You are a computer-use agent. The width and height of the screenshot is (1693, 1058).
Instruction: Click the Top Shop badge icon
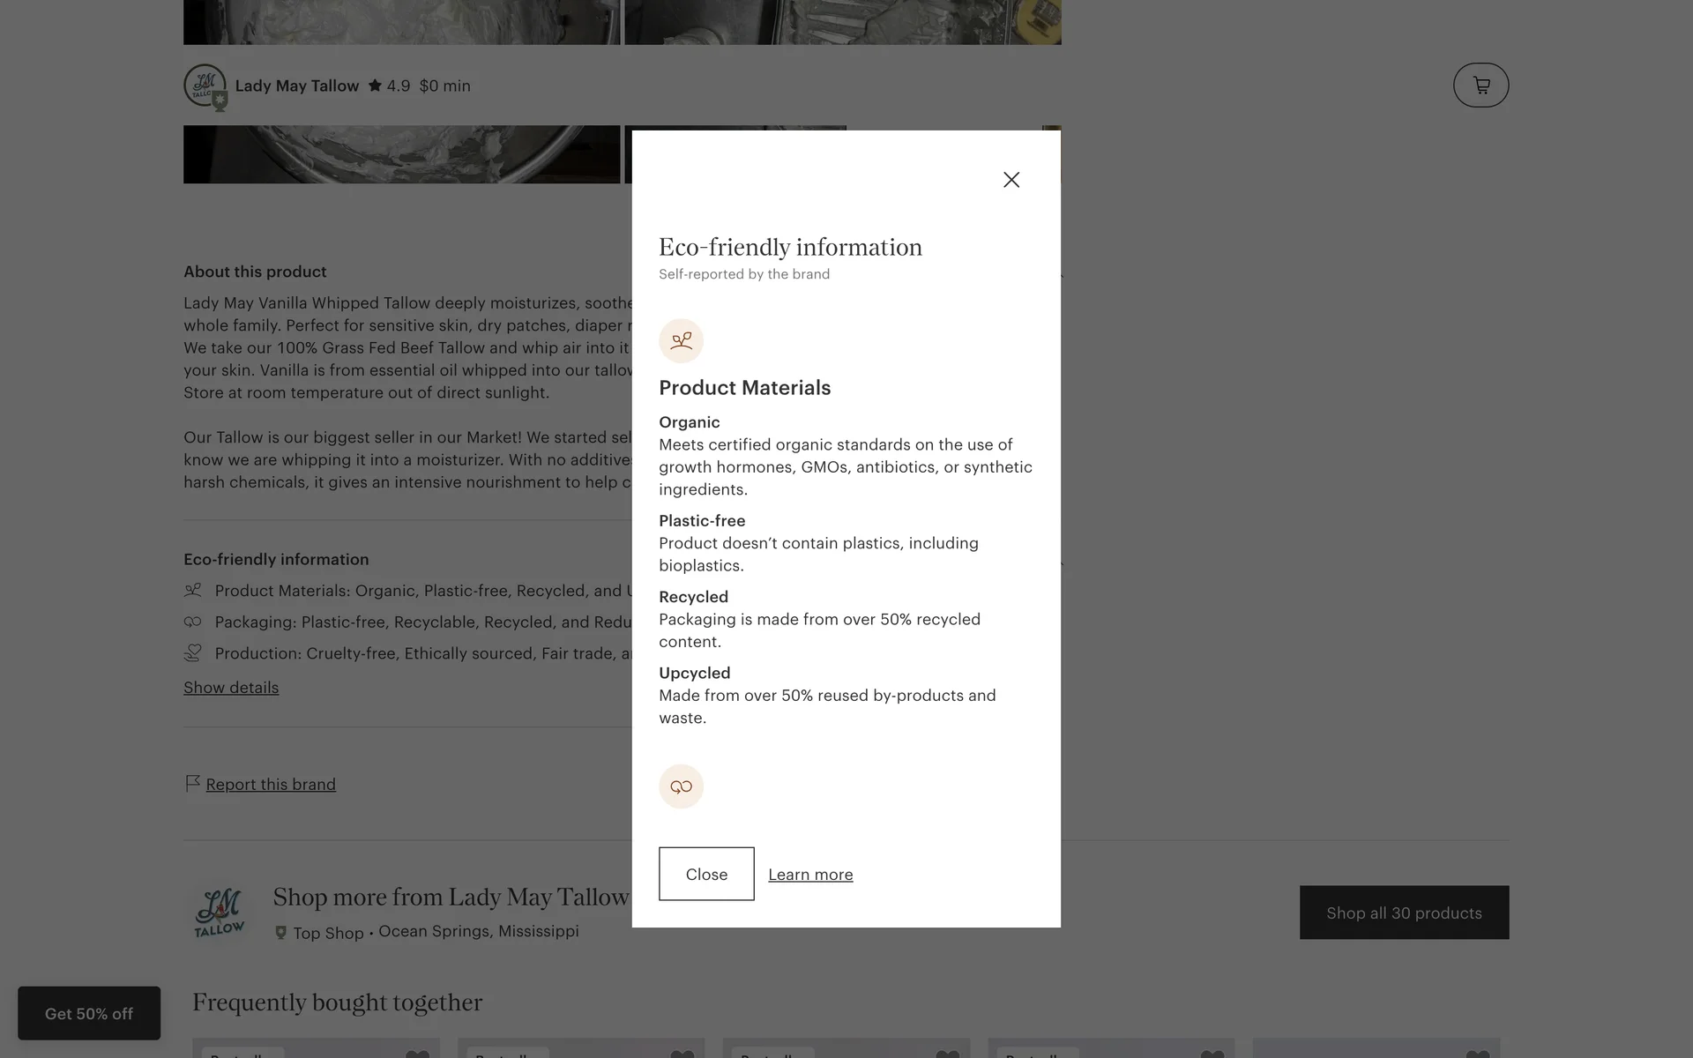[280, 933]
